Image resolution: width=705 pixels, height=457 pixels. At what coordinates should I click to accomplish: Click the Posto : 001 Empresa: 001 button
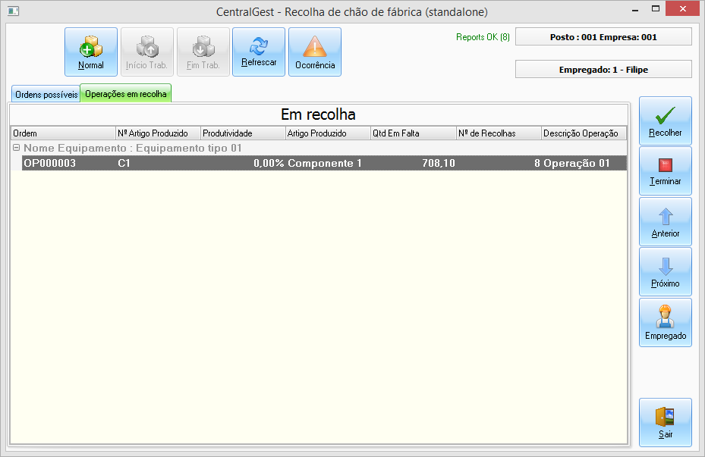click(x=603, y=37)
